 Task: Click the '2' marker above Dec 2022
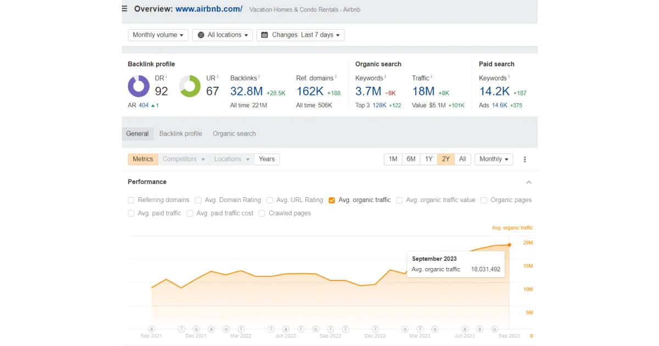point(375,329)
